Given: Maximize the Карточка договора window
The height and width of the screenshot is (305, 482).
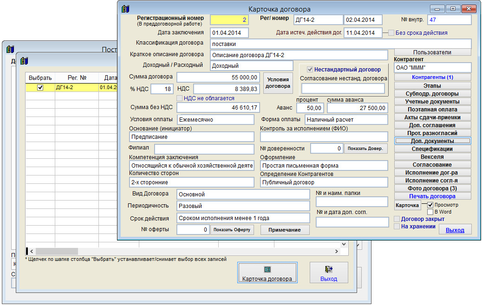Looking at the screenshot, I should click(x=452, y=9).
